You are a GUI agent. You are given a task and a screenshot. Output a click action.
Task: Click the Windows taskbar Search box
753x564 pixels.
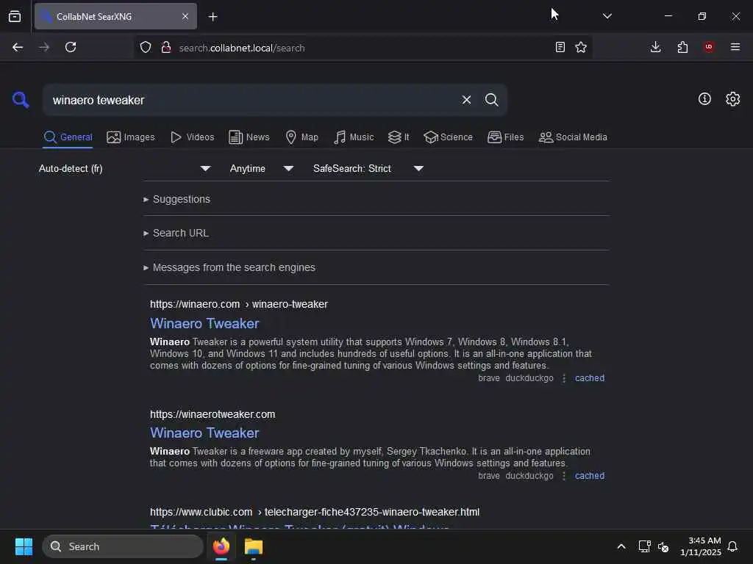point(123,546)
